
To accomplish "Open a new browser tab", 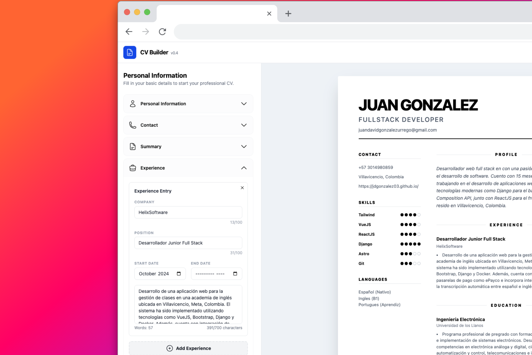I will [288, 13].
